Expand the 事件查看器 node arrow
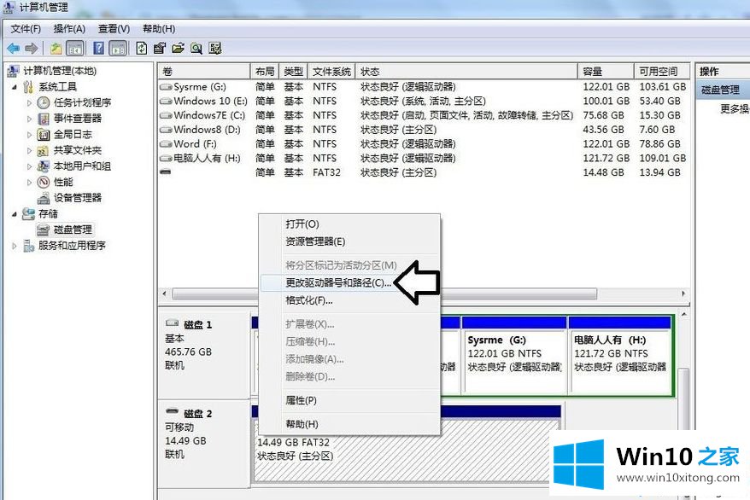 [x=29, y=119]
